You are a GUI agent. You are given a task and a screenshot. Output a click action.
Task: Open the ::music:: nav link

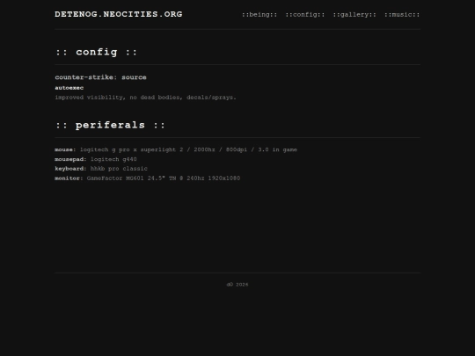pyautogui.click(x=402, y=15)
